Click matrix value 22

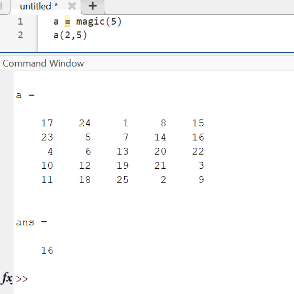click(198, 151)
